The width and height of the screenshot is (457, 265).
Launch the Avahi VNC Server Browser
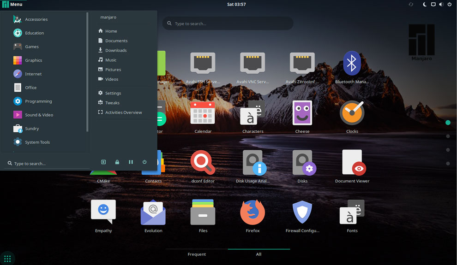tap(253, 68)
